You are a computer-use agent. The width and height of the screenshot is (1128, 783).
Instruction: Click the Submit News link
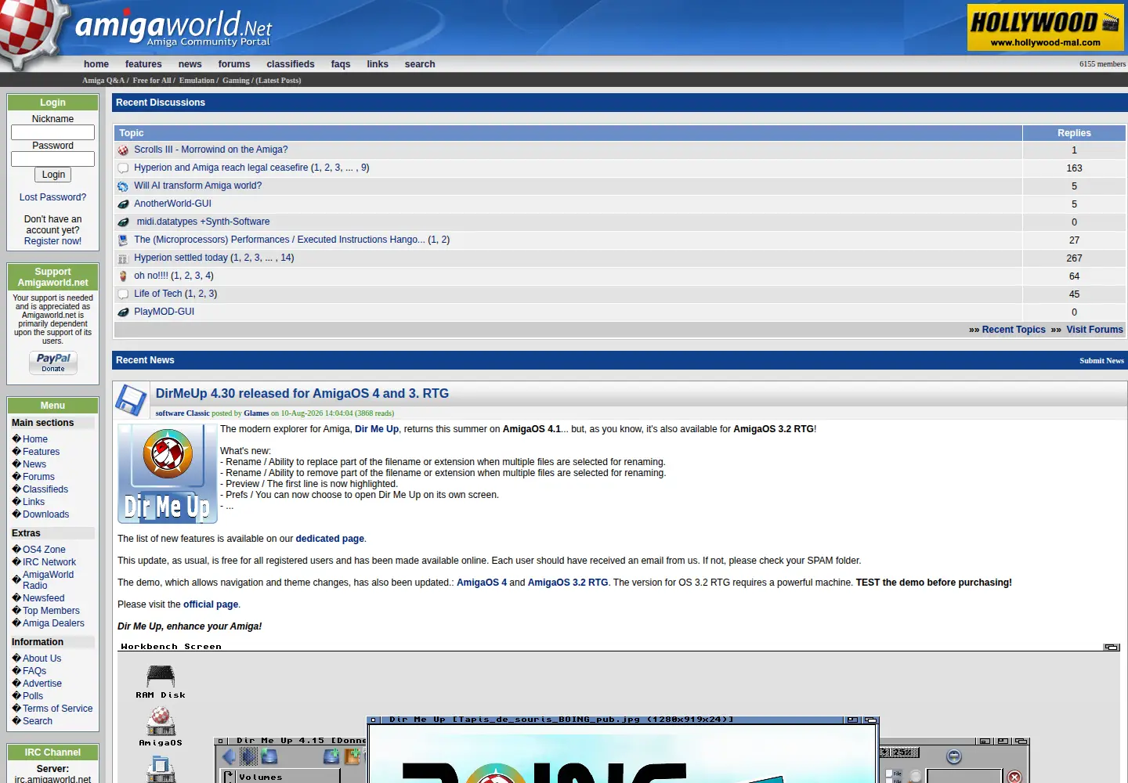[1101, 361]
